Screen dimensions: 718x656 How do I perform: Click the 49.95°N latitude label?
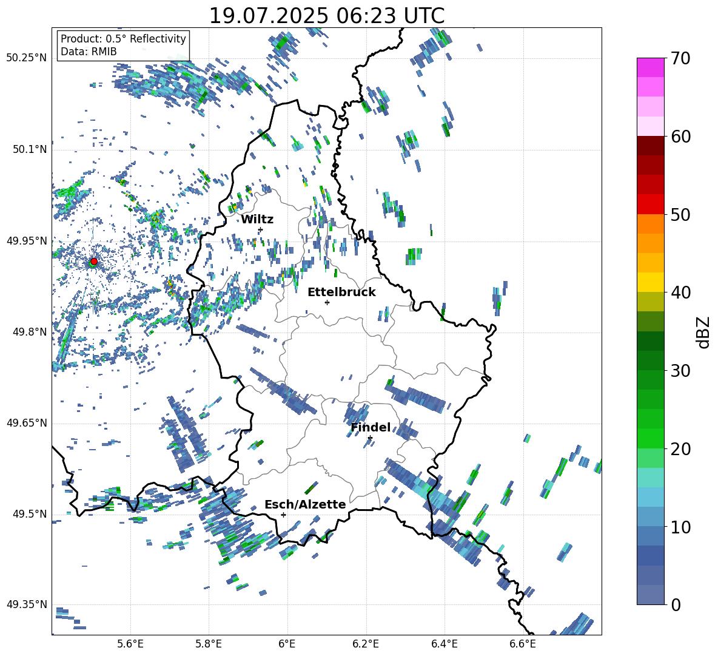27,240
